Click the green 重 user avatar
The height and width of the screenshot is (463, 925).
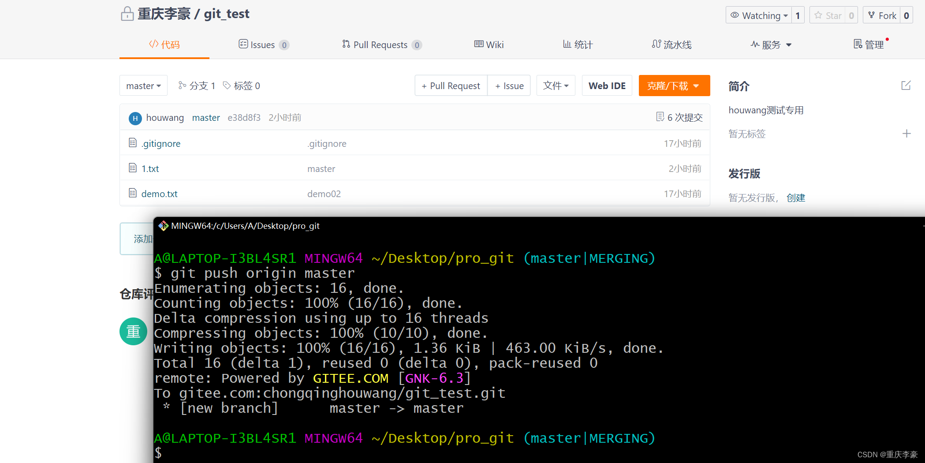click(133, 331)
